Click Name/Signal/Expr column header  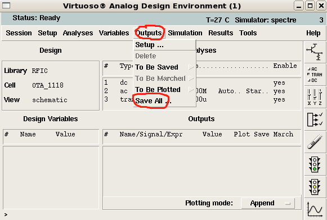click(151, 134)
